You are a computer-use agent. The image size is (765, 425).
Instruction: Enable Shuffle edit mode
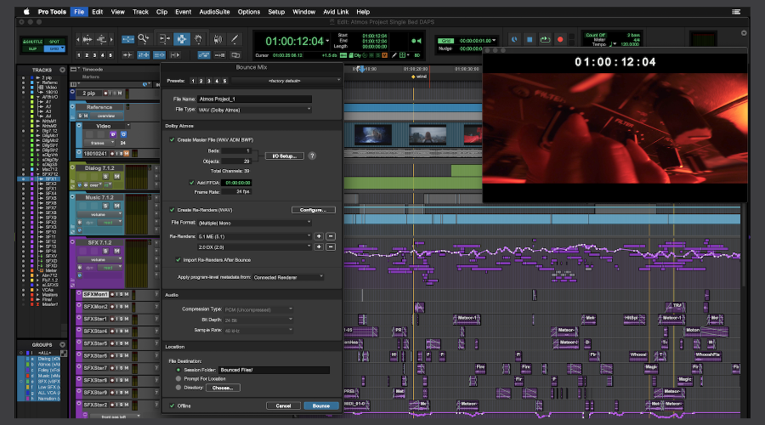(x=32, y=42)
